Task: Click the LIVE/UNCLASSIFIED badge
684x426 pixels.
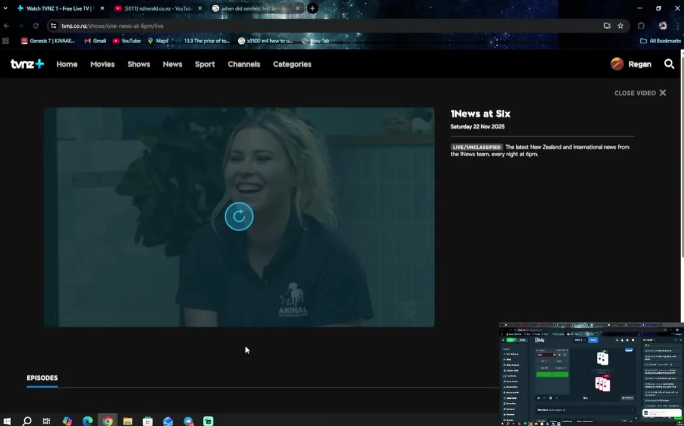Action: coord(476,147)
